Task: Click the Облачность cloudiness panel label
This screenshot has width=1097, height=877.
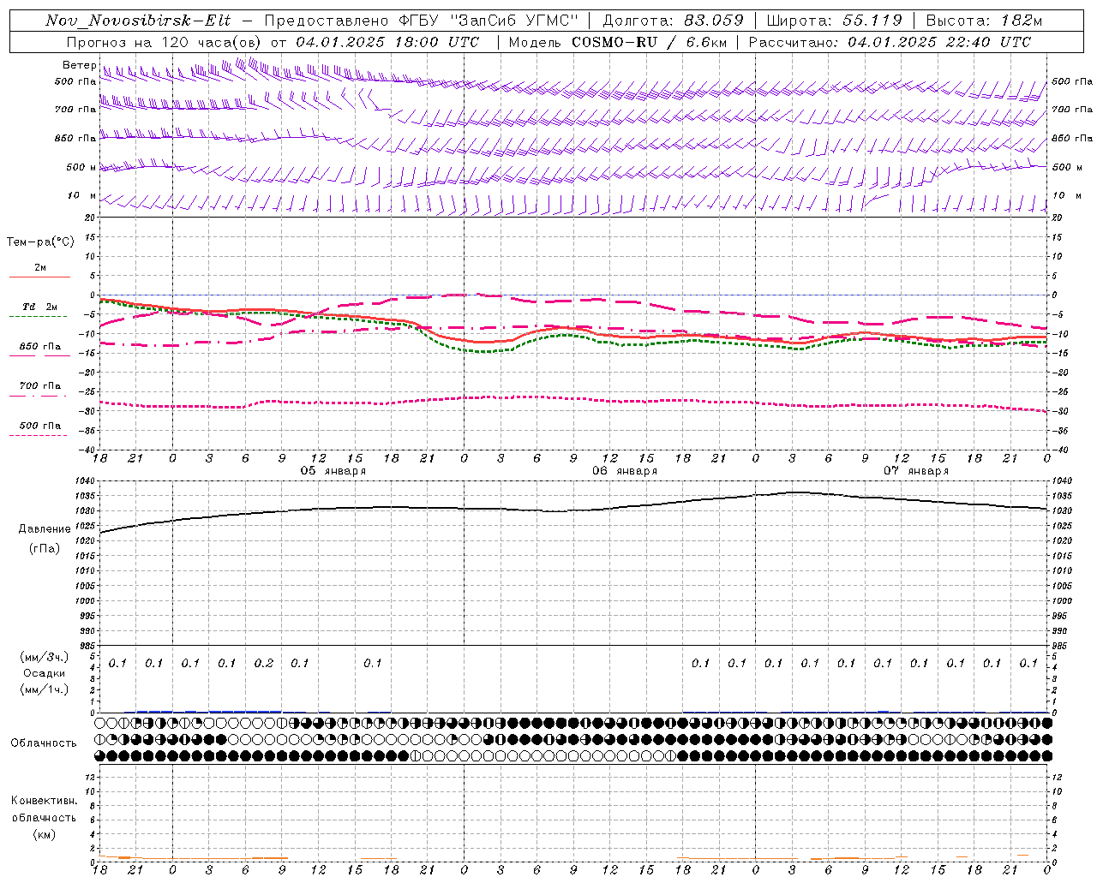Action: (44, 743)
